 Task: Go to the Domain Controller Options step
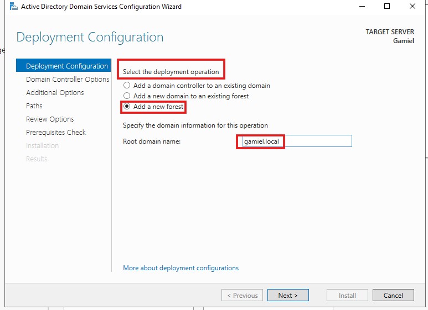pyautogui.click(x=68, y=79)
